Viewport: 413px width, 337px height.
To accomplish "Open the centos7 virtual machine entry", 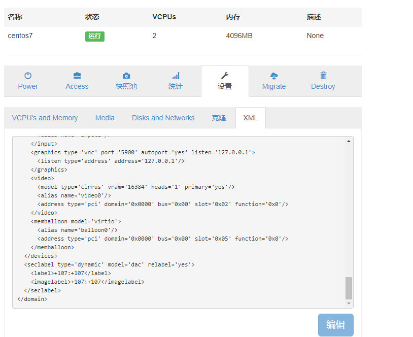I will tap(19, 36).
